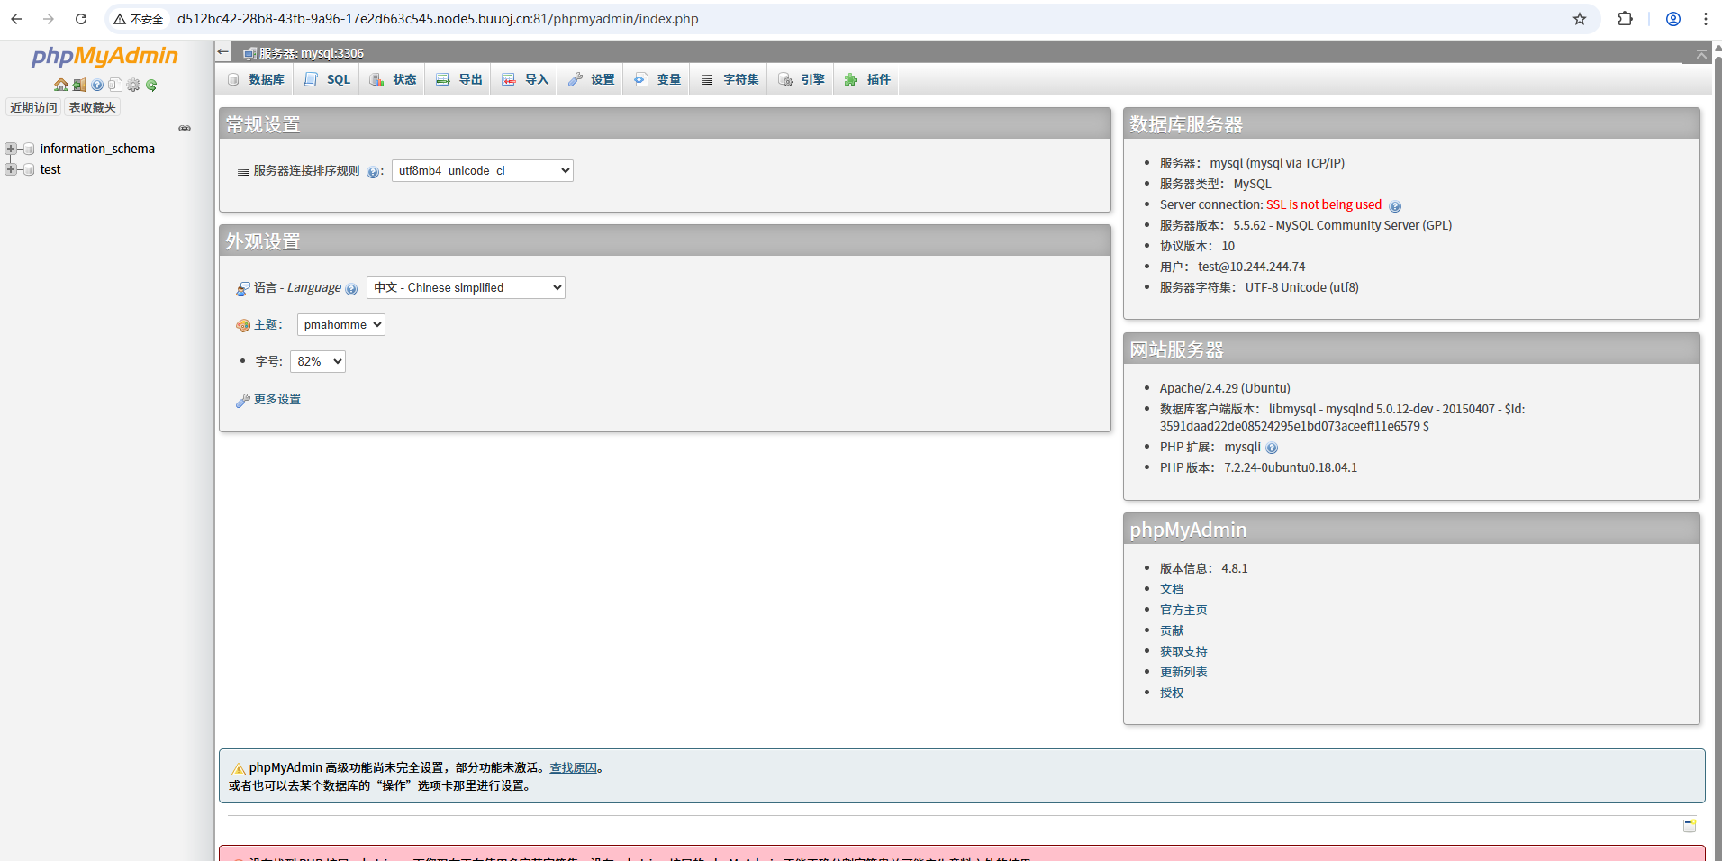Viewport: 1722px width, 861px height.
Task: Open the 状态 status tab
Action: coord(394,79)
